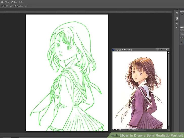This screenshot has width=184, height=138.
Task: Click the green line art canvas
Action: [x=67, y=73]
